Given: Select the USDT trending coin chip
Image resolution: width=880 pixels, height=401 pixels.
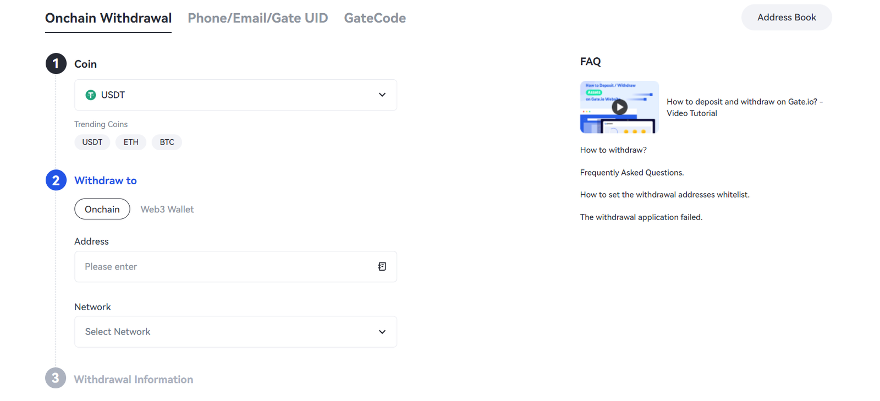Looking at the screenshot, I should coord(92,142).
